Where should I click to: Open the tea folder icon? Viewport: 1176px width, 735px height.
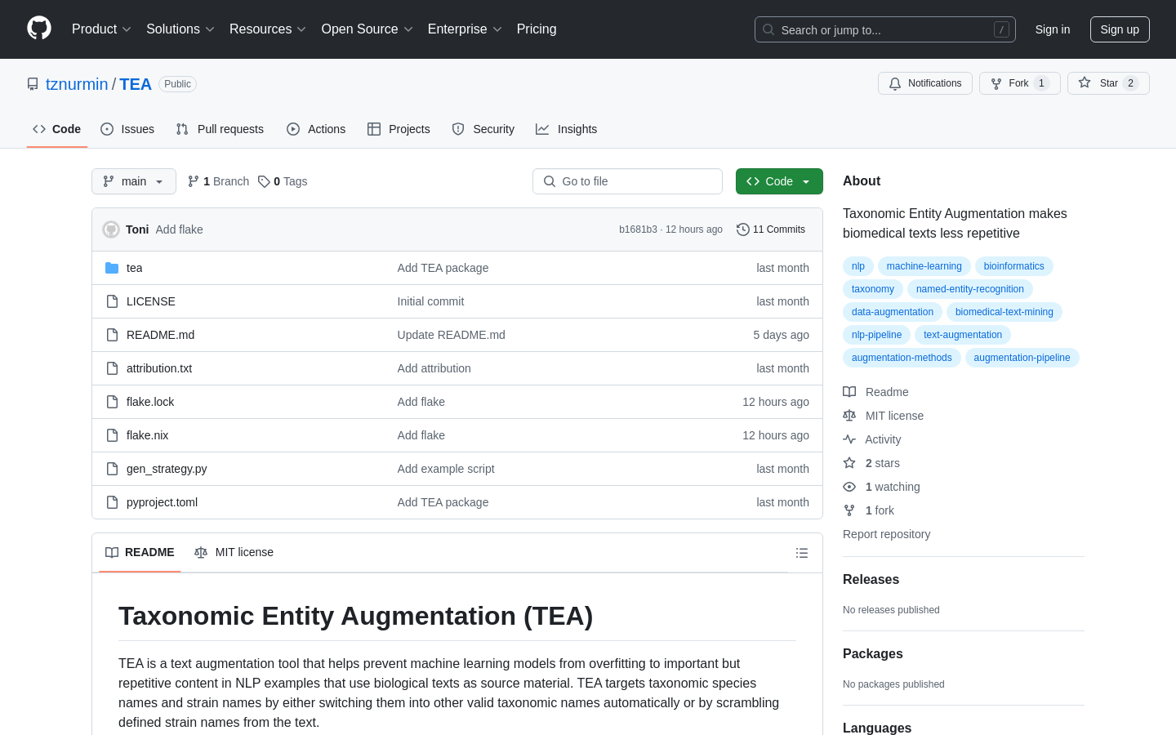[112, 268]
